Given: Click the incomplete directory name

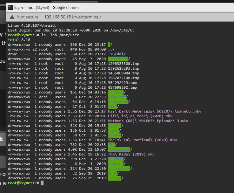Looking at the screenshot, I should [x=119, y=169].
